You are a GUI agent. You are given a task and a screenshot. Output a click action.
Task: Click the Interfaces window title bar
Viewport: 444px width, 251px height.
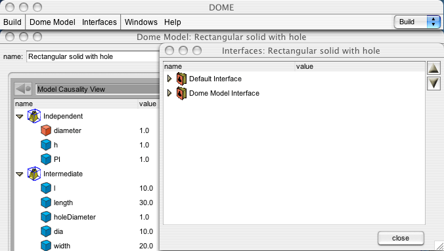coord(301,51)
